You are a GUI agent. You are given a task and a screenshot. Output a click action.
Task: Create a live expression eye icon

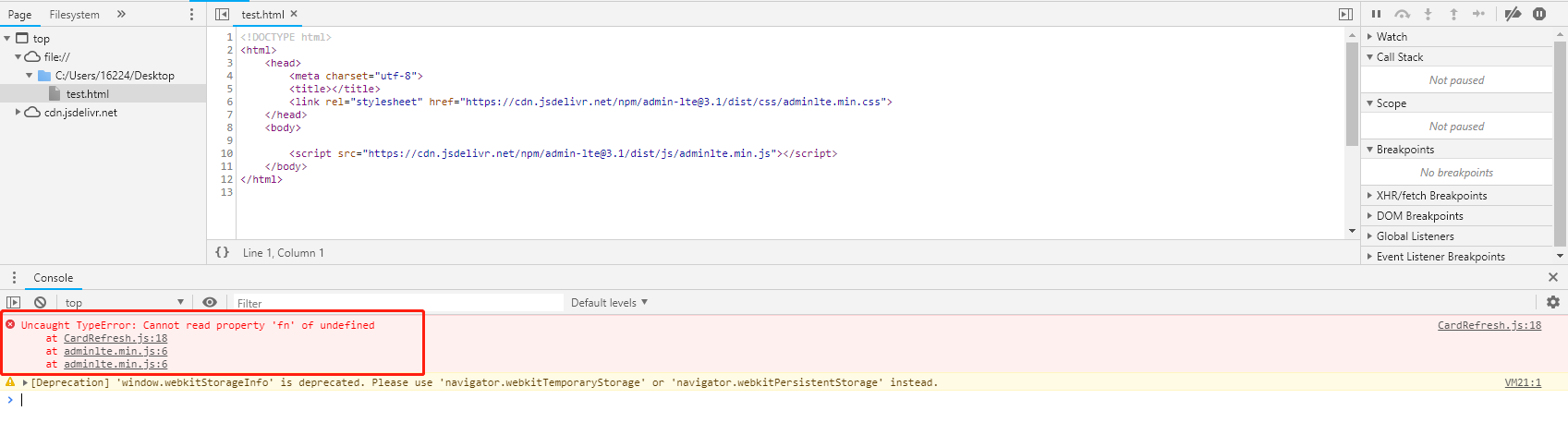coord(210,302)
